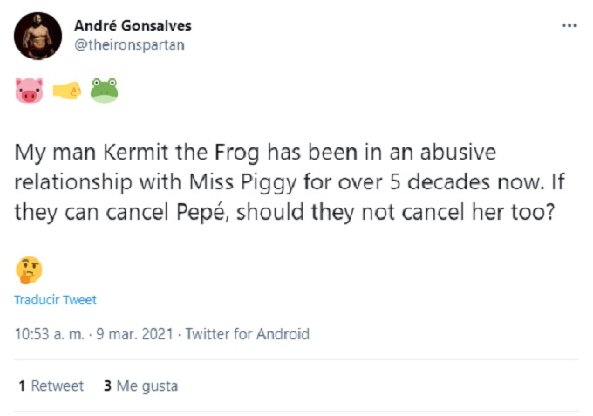593x416 pixels.
Task: View the 3 Me gusta likes
Action: click(140, 385)
